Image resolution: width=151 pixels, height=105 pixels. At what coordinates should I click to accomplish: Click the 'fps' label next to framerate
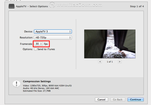46,44
